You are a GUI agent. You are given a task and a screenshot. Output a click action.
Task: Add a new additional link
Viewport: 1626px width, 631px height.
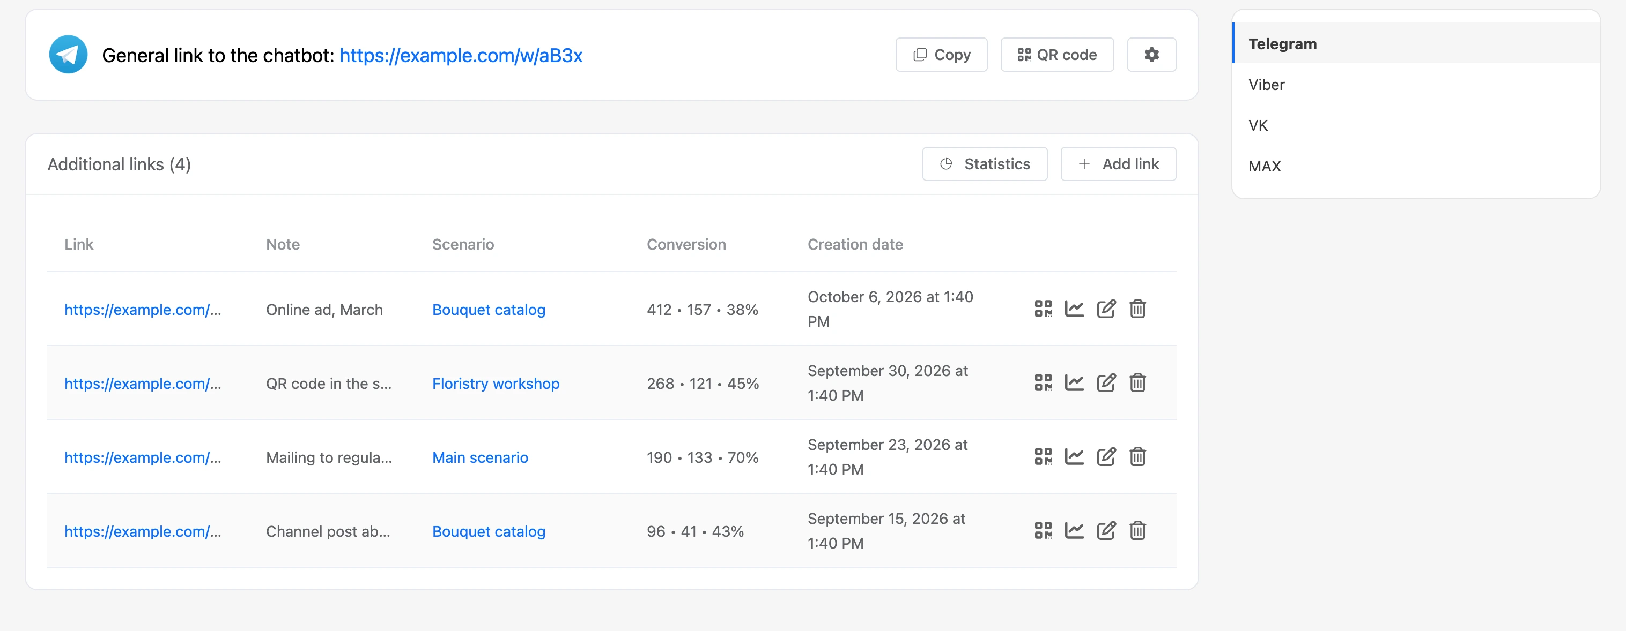point(1118,164)
